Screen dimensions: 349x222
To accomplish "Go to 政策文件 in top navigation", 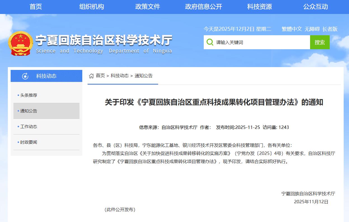I will pos(147,7).
